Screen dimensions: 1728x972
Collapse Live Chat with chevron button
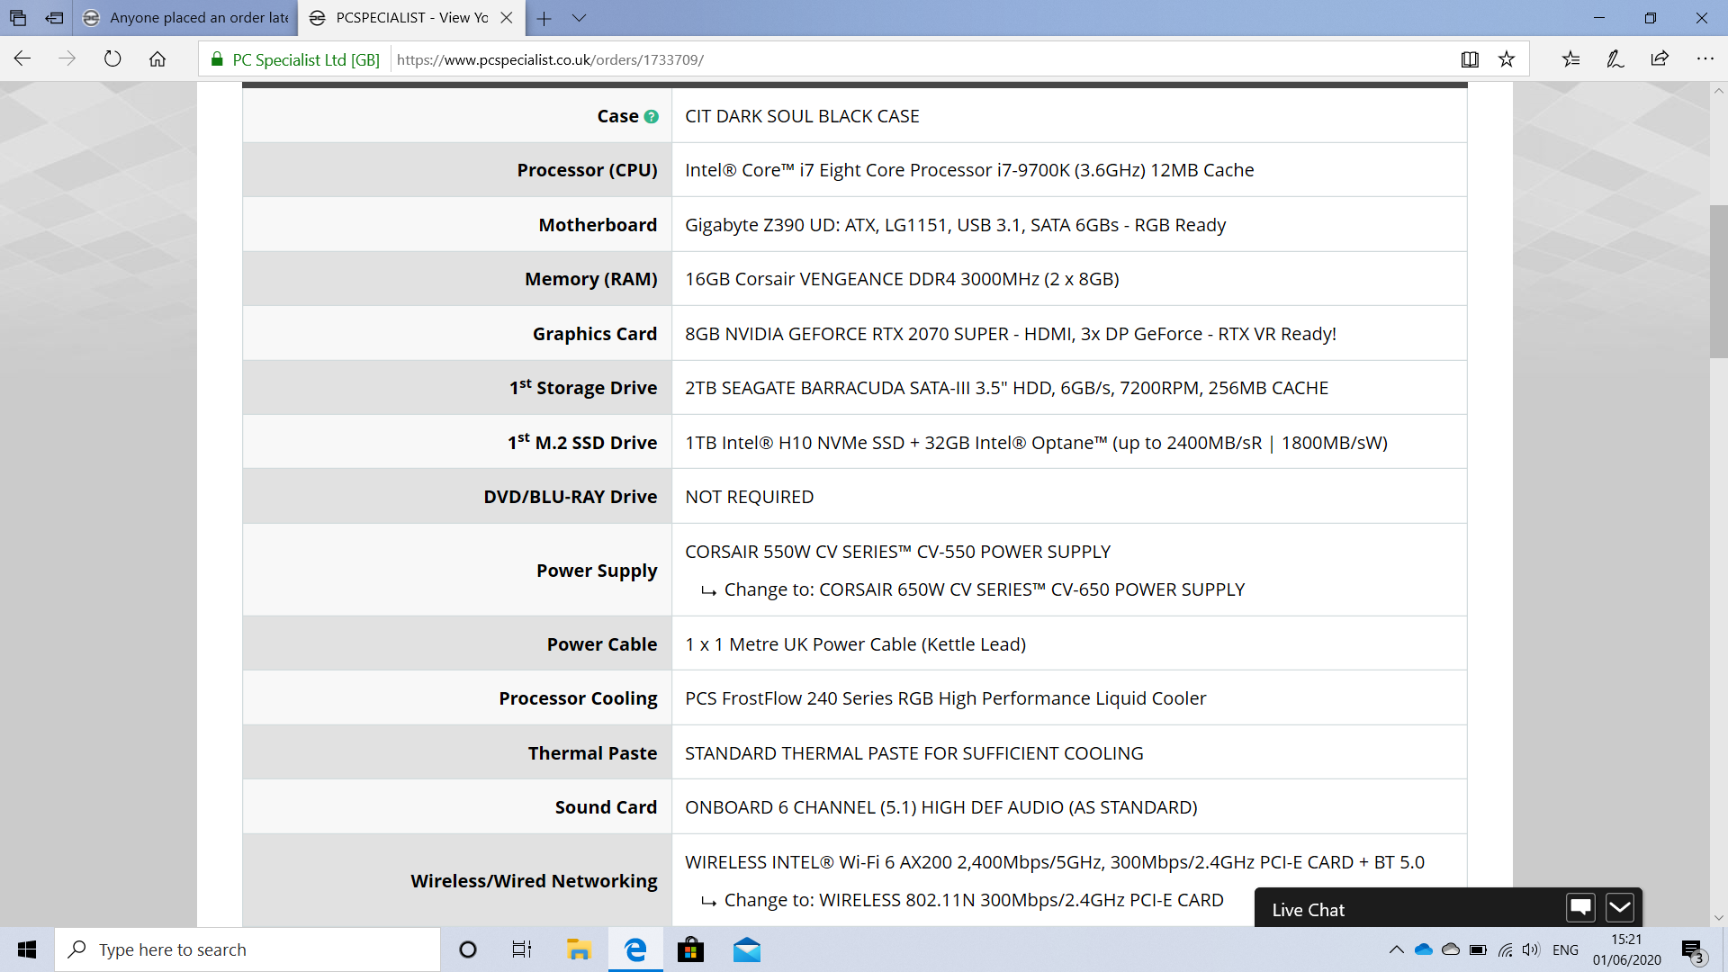click(1620, 908)
